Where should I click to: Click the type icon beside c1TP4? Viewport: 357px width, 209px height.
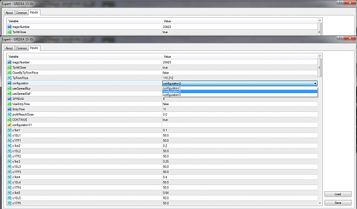[9, 188]
